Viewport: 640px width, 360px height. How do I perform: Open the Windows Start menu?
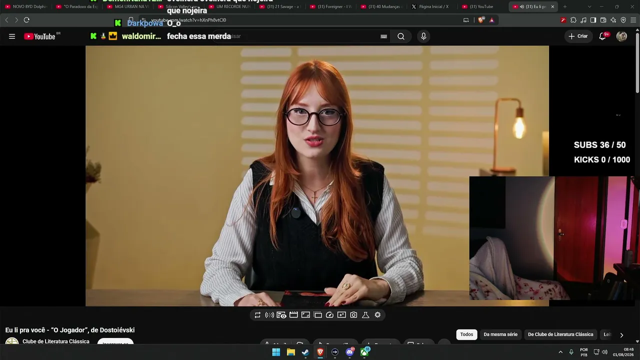(276, 352)
